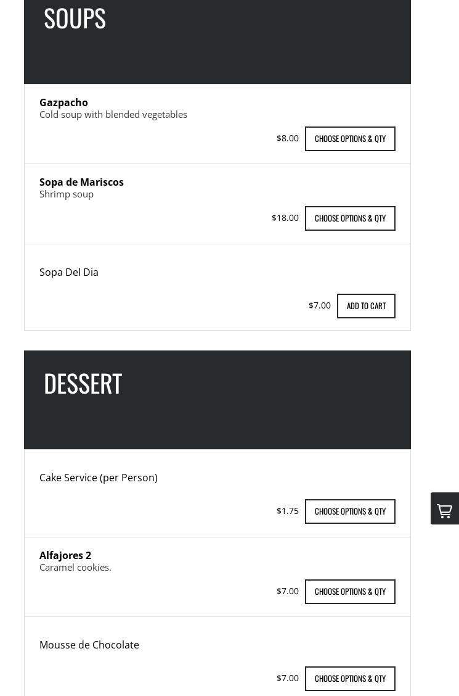Add Sopa Del Dia to cart

366,306
